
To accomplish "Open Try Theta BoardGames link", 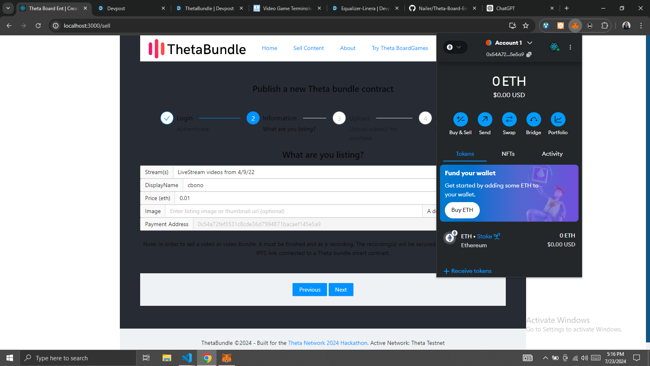I will point(400,48).
